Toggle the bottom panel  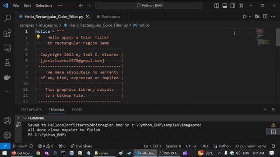(x=224, y=6)
